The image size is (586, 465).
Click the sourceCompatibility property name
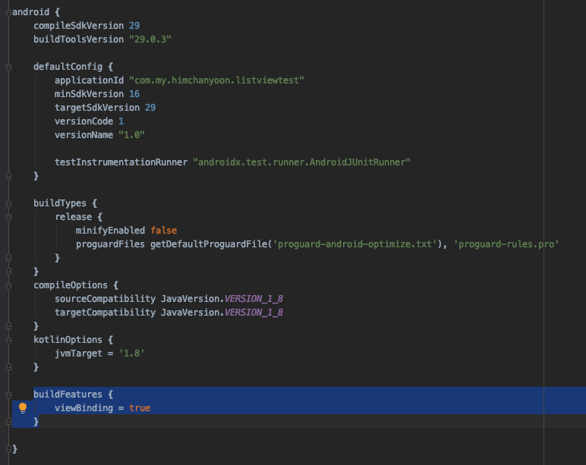pyautogui.click(x=105, y=299)
